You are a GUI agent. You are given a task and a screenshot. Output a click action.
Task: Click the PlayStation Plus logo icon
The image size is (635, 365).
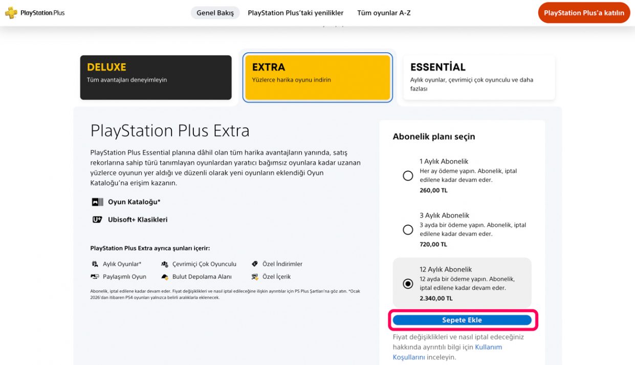(11, 13)
